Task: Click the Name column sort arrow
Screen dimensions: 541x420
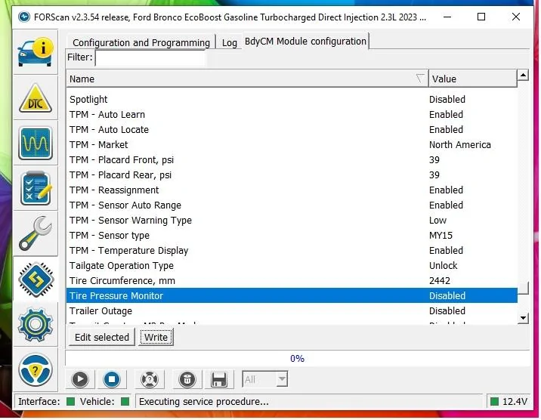Action: click(x=420, y=79)
